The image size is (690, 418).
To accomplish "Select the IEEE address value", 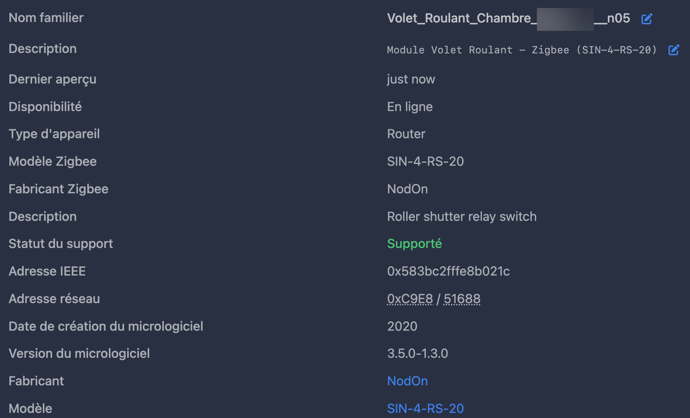I will click(x=448, y=271).
